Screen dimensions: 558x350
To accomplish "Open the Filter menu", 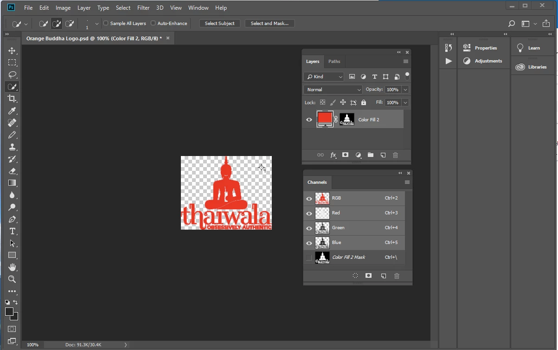I will [143, 8].
